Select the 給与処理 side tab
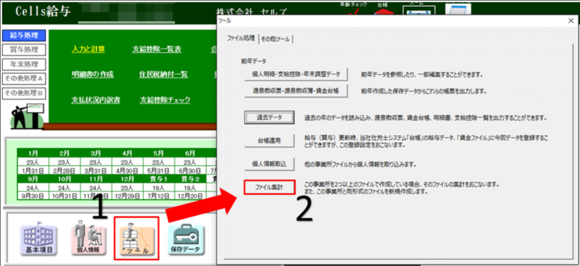Screen dimensions: 580x266 tap(24, 35)
